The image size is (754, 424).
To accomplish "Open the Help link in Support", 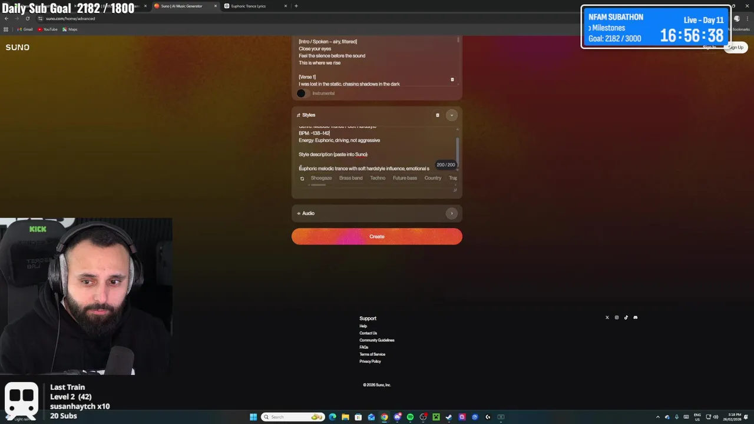I will coord(363,326).
